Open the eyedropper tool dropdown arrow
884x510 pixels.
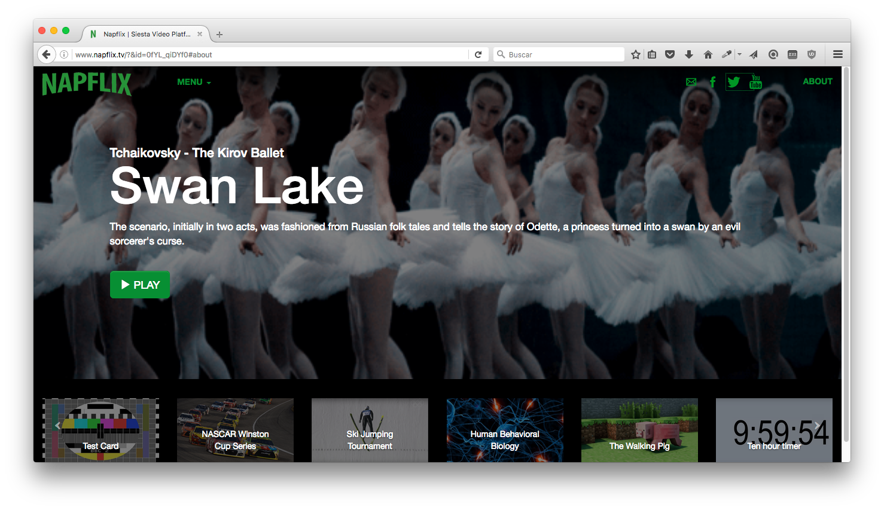pos(739,54)
